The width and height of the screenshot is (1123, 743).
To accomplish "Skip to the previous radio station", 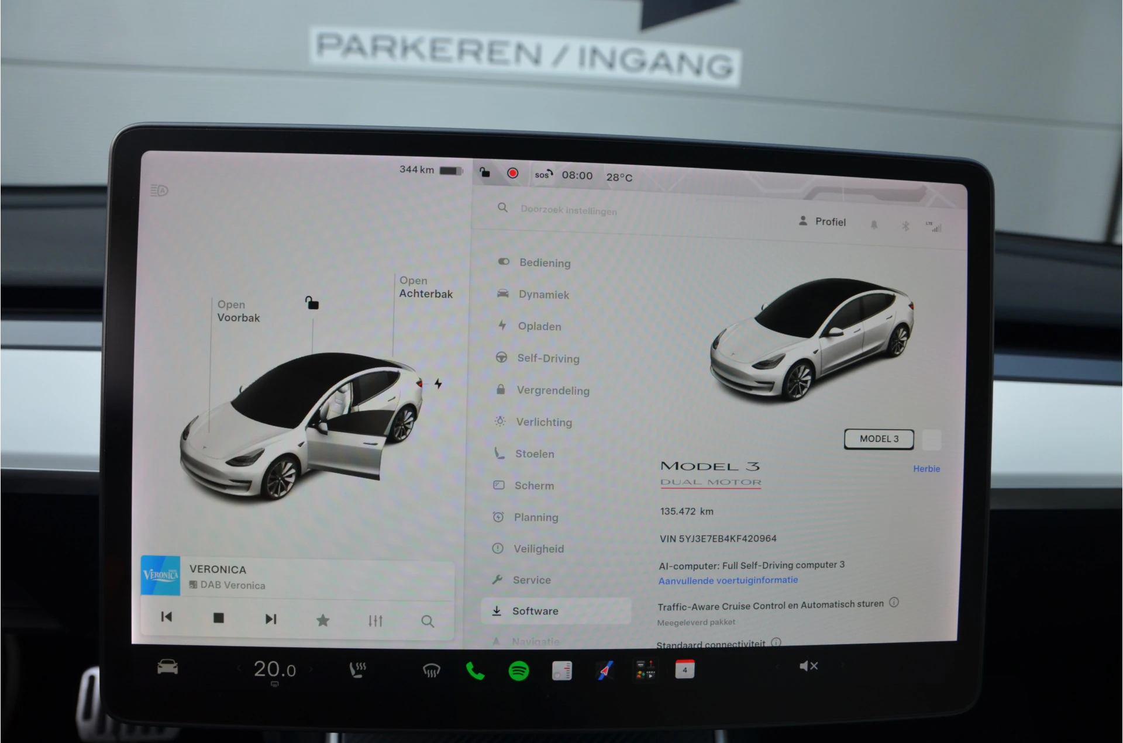I will click(x=167, y=617).
